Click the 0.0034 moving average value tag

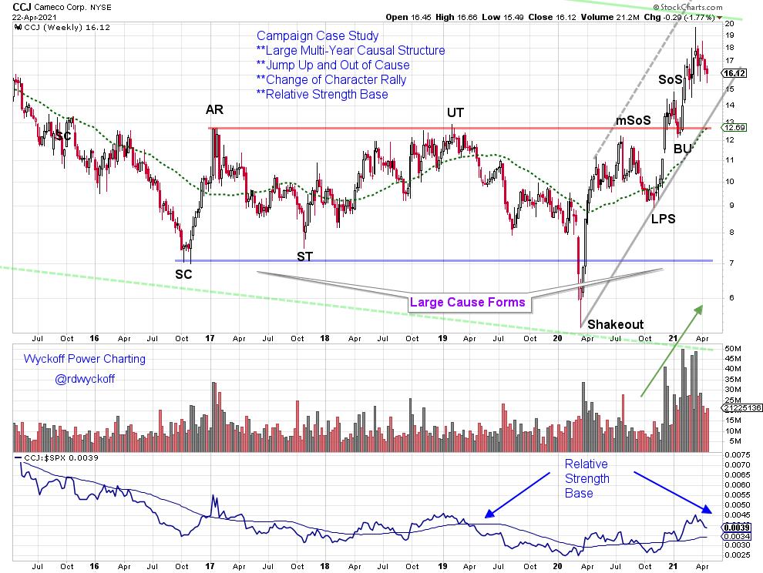click(x=734, y=537)
